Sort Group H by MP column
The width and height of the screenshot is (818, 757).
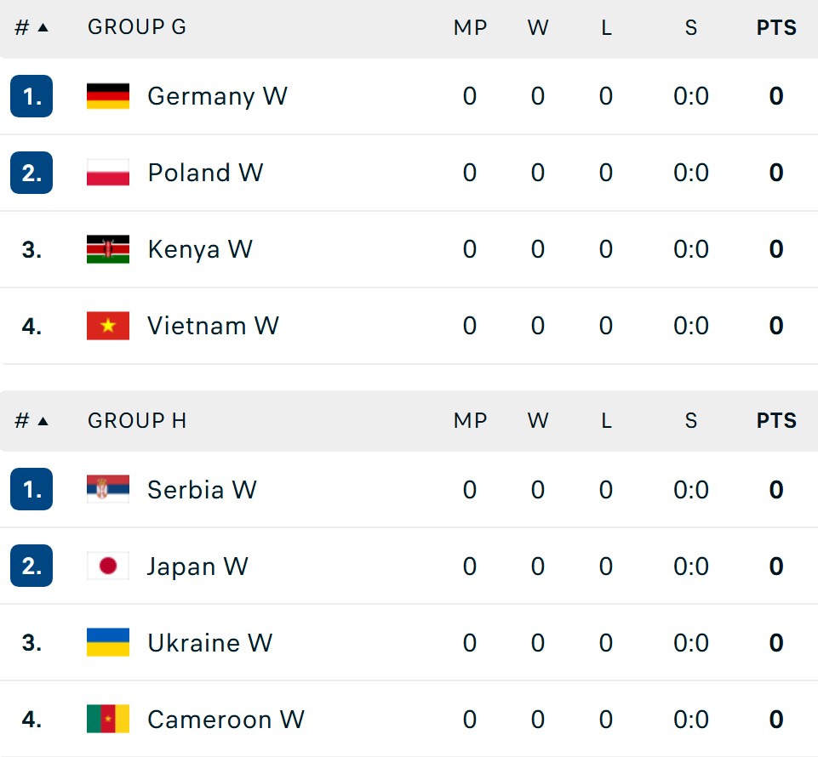(x=470, y=421)
